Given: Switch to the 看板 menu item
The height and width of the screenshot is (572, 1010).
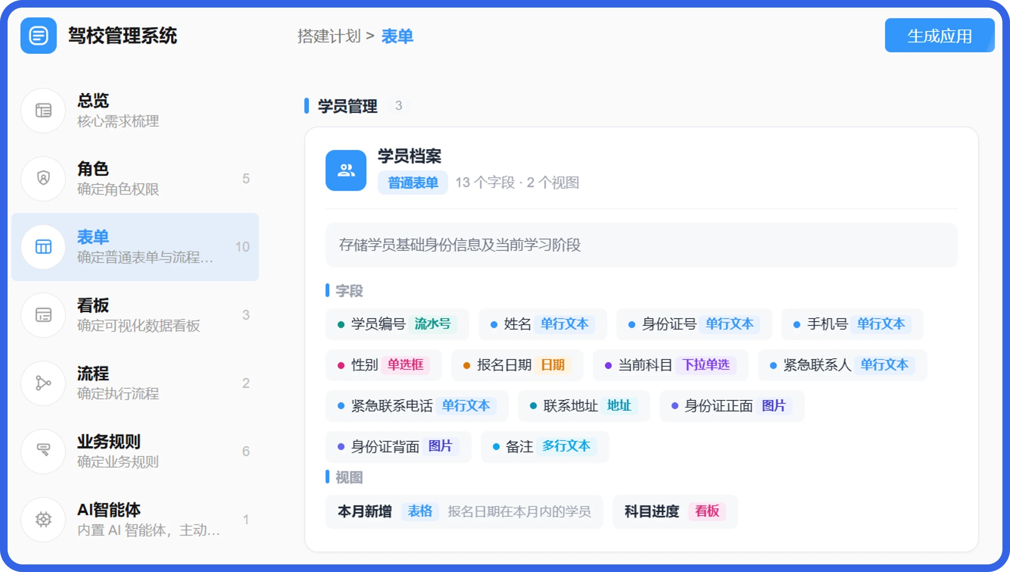Looking at the screenshot, I should (x=135, y=315).
